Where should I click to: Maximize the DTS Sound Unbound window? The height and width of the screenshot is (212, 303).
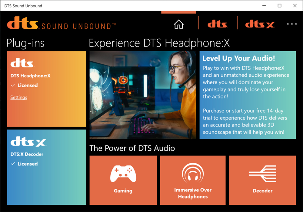[x=279, y=5]
